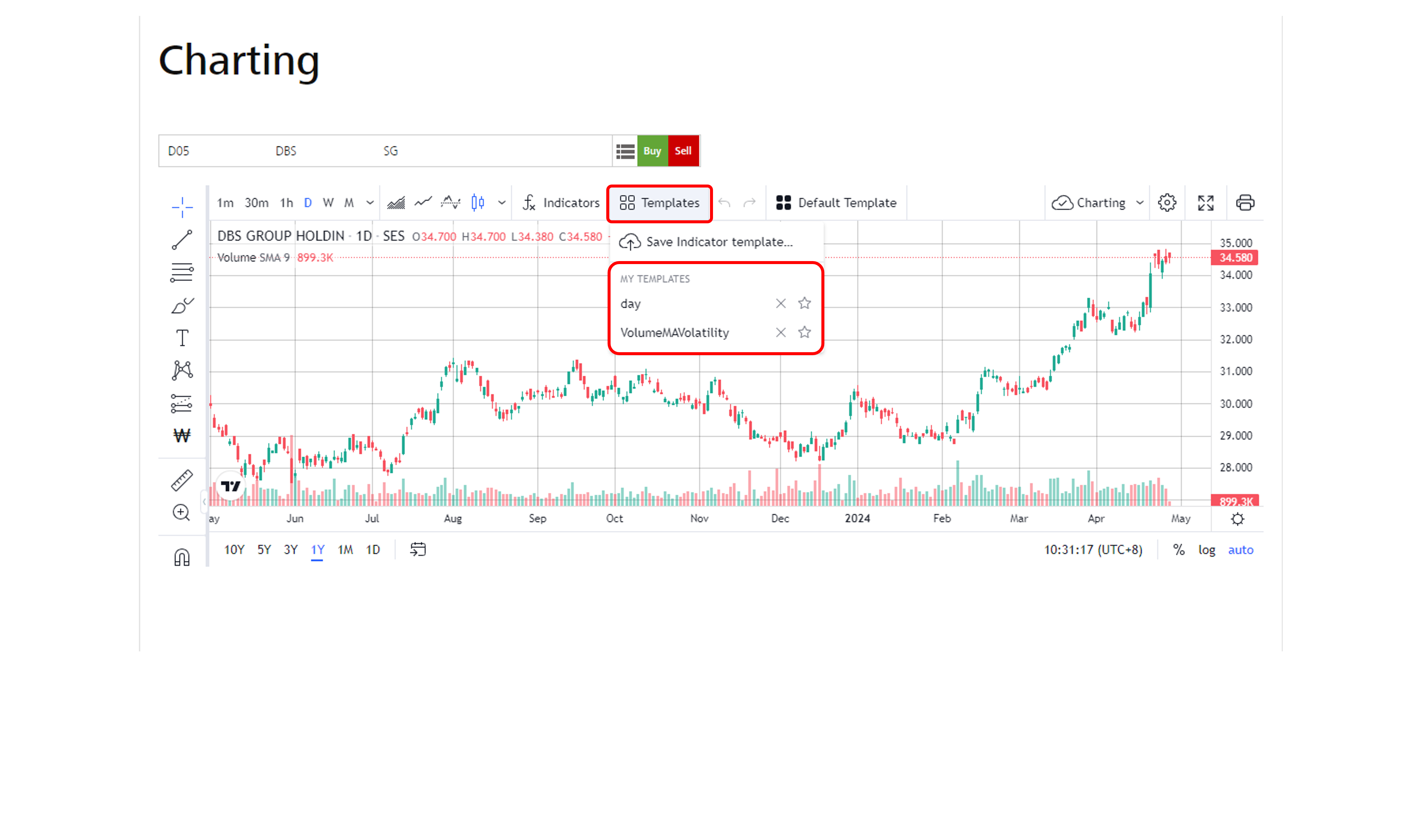Favorite the VolumeMAVolatility template star

point(804,332)
